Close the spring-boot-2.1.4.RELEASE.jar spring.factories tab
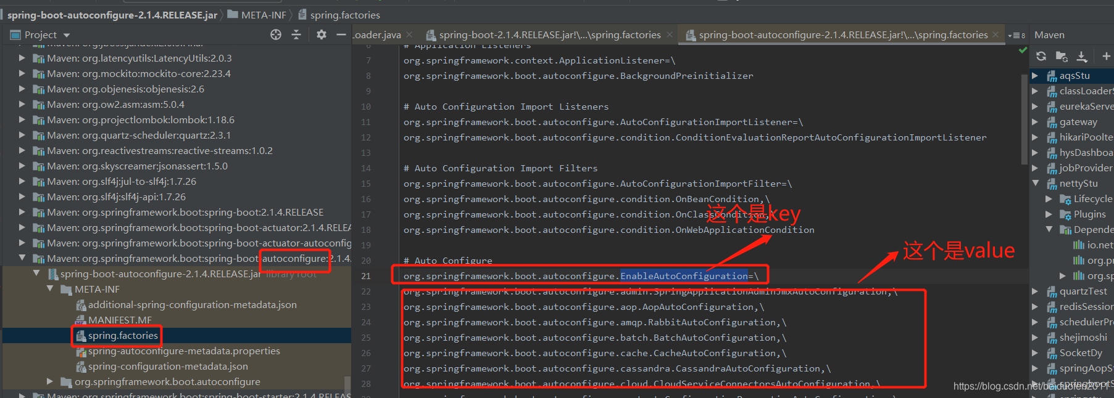 (x=670, y=35)
